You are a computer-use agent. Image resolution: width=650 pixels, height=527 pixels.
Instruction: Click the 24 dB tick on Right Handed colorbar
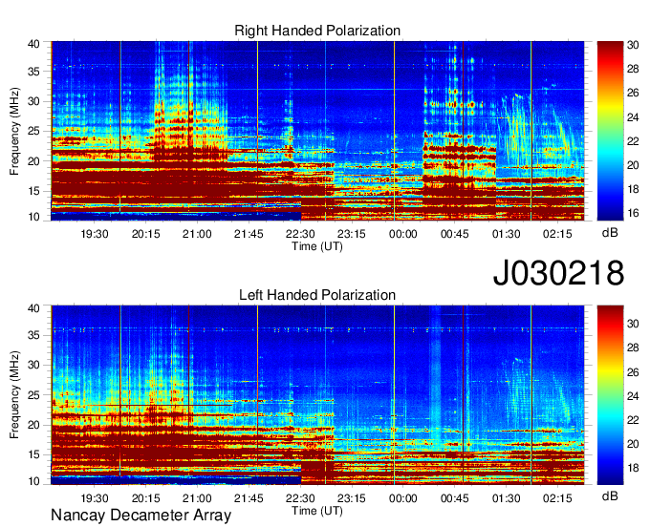633,117
